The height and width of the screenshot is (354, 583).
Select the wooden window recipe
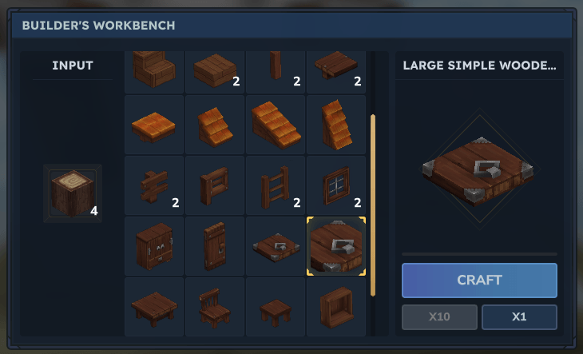click(x=336, y=185)
